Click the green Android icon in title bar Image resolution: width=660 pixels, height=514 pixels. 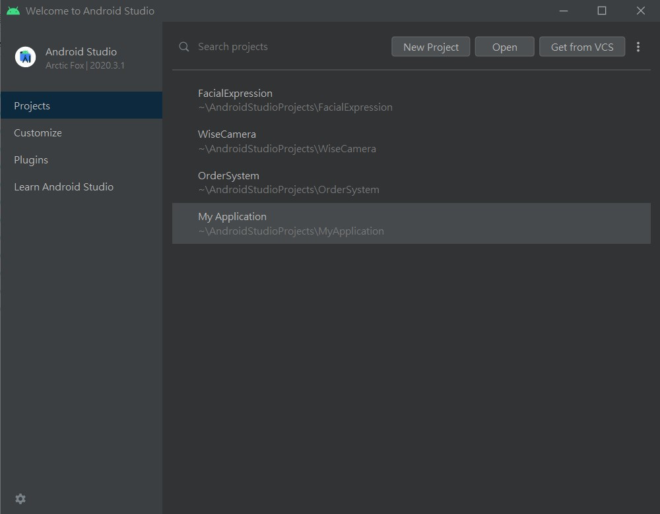point(13,11)
